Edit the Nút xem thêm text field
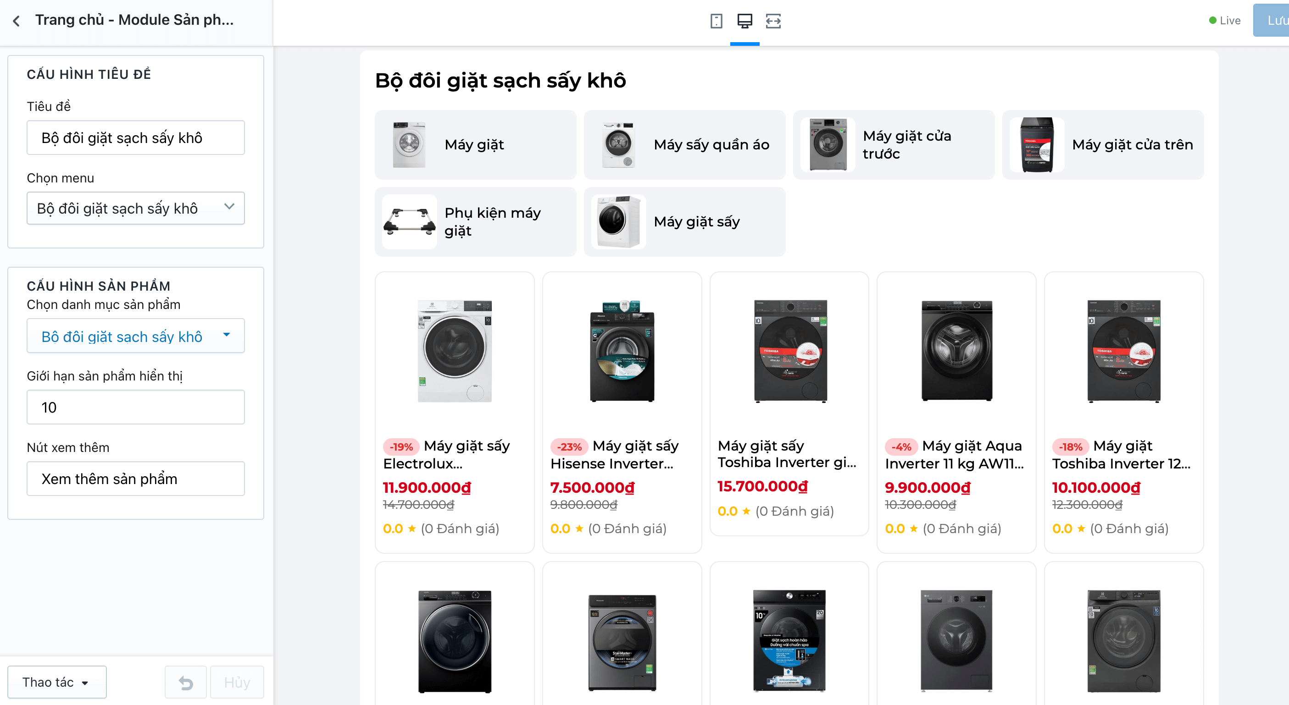This screenshot has width=1289, height=705. [136, 479]
